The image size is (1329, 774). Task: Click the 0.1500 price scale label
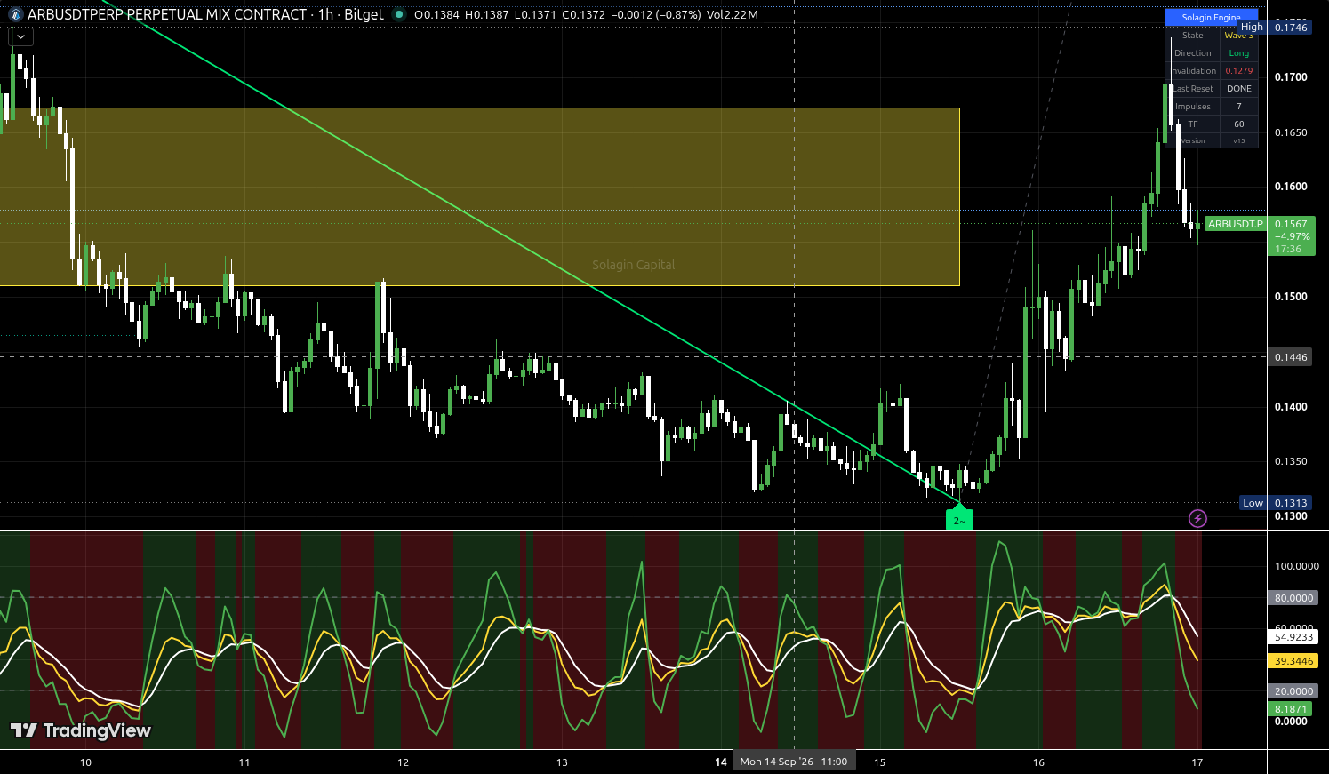click(1291, 297)
